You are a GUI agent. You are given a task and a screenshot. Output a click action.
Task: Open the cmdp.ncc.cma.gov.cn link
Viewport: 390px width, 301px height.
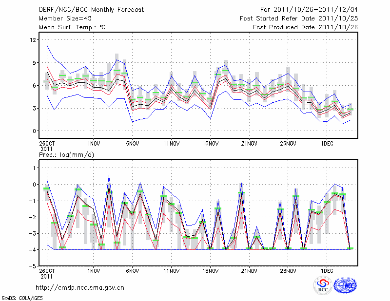tap(80, 288)
